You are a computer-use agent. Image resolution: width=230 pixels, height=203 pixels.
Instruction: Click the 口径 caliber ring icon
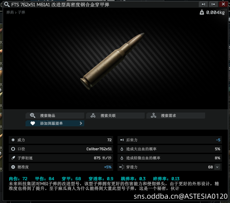coord(13,149)
